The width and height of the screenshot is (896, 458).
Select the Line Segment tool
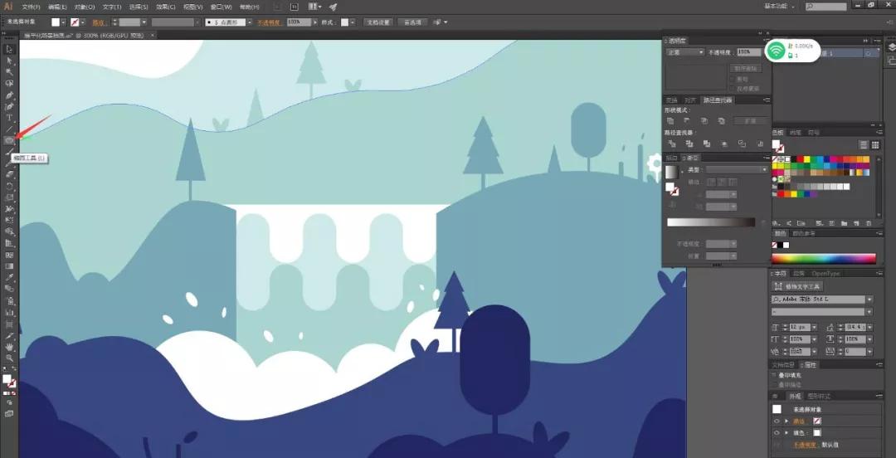pyautogui.click(x=9, y=129)
